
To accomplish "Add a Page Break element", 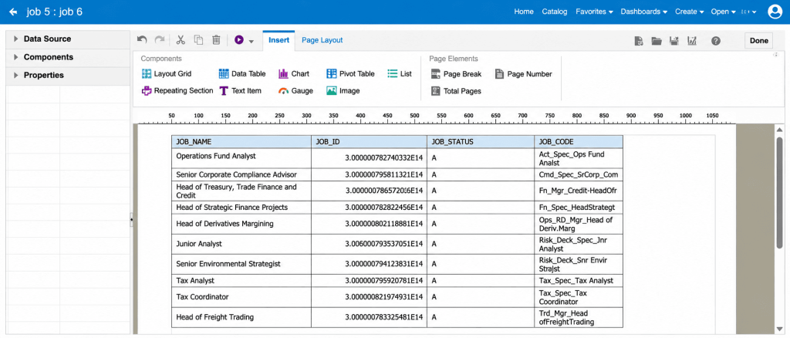I will pos(456,74).
